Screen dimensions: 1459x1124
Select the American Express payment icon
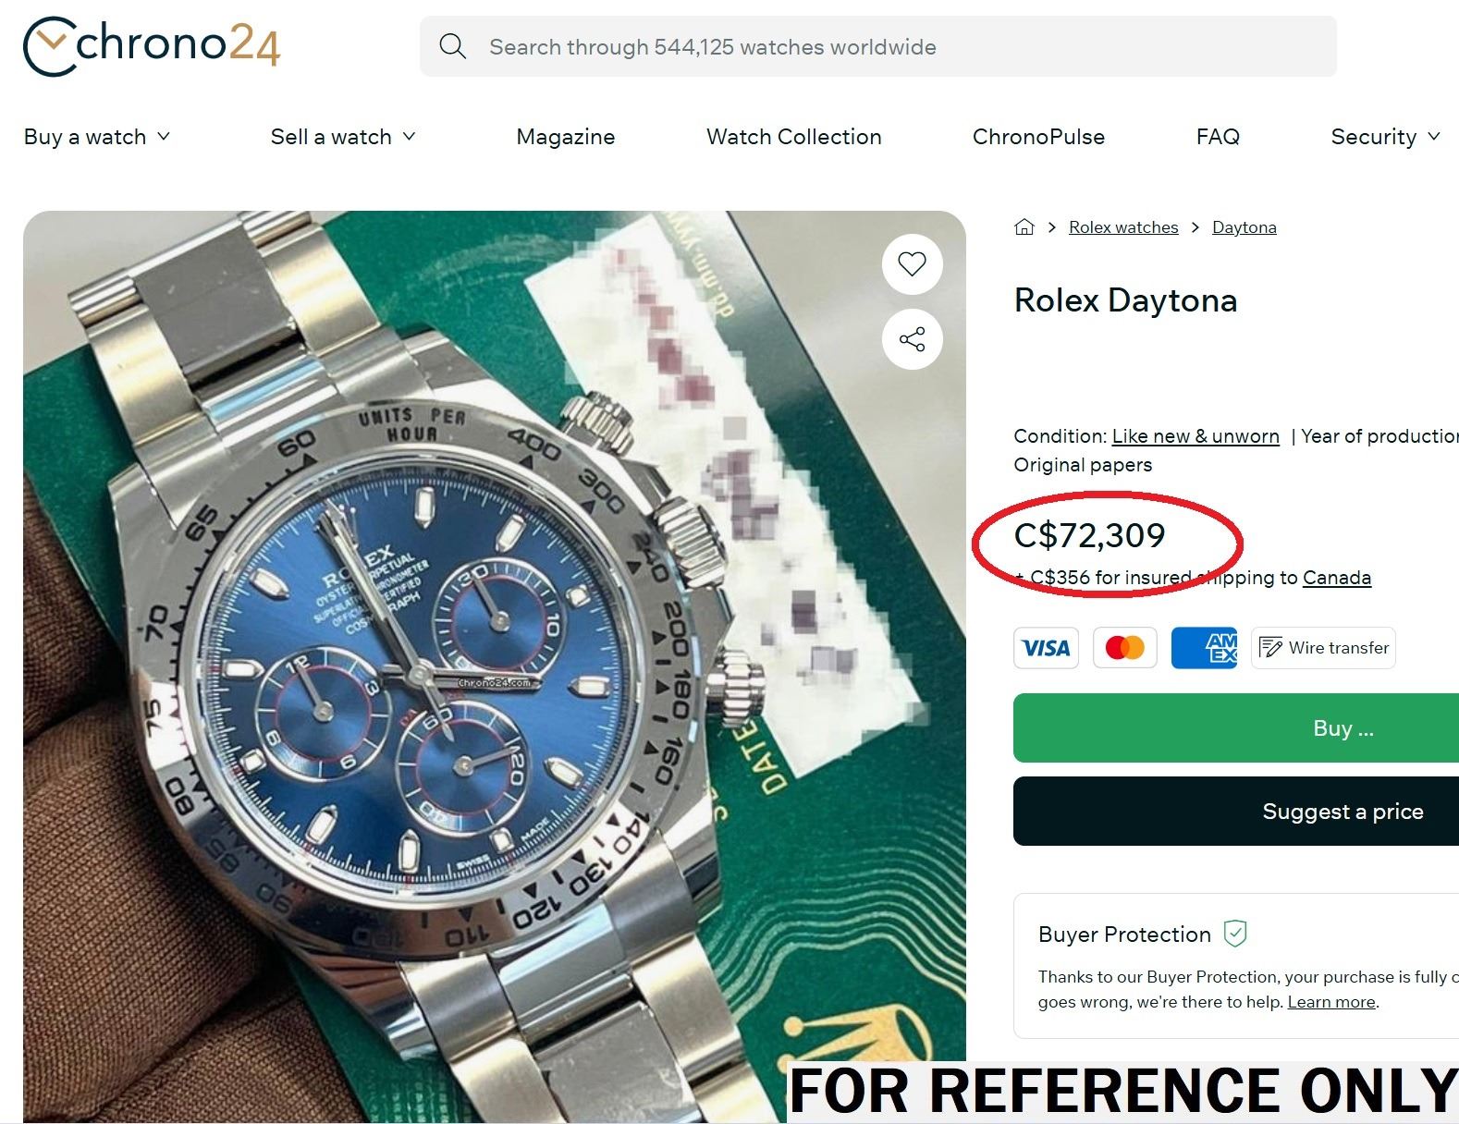(x=1204, y=648)
